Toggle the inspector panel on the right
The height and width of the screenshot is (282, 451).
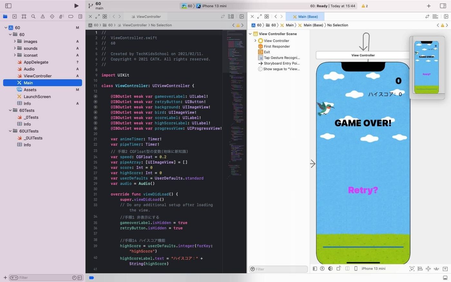tap(443, 6)
